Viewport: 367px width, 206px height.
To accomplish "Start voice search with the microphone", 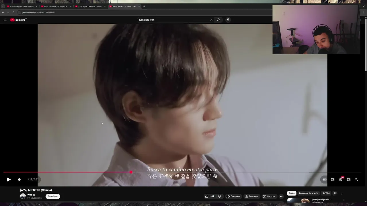I will point(228,20).
